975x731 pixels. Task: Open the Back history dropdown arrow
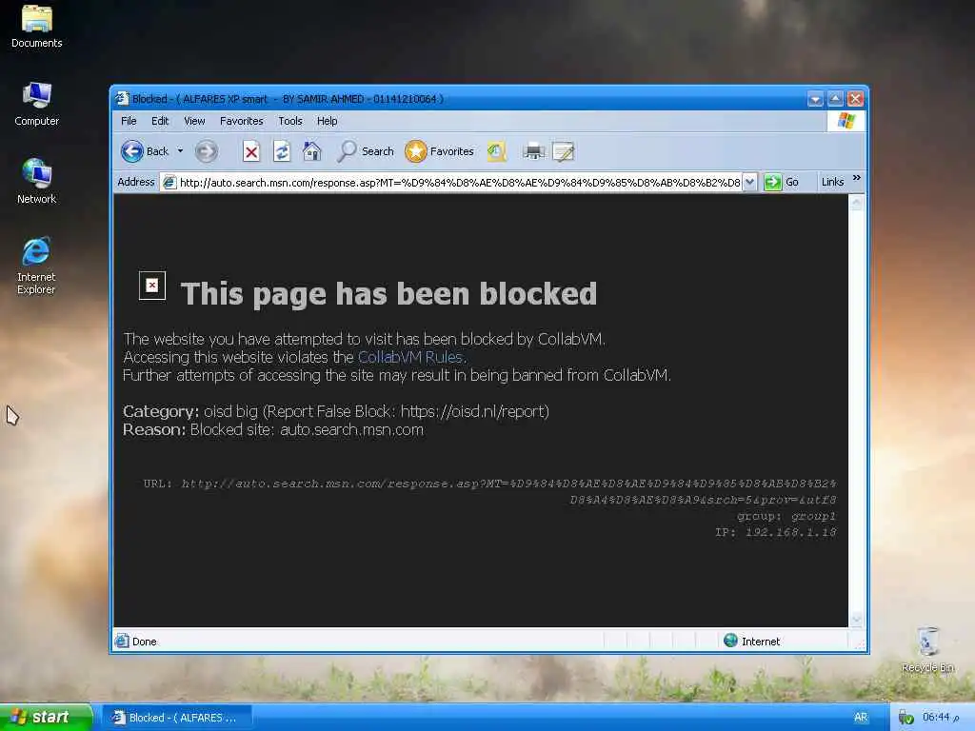coord(180,151)
